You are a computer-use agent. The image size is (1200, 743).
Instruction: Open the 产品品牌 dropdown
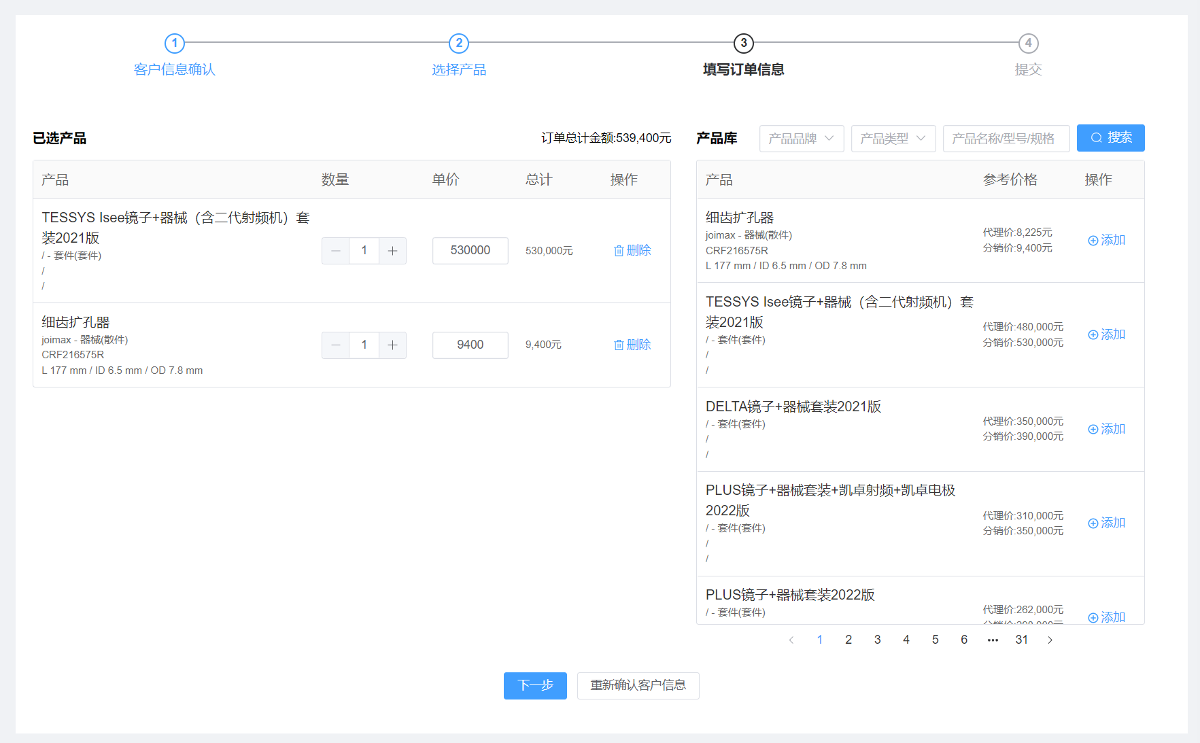[x=802, y=139]
